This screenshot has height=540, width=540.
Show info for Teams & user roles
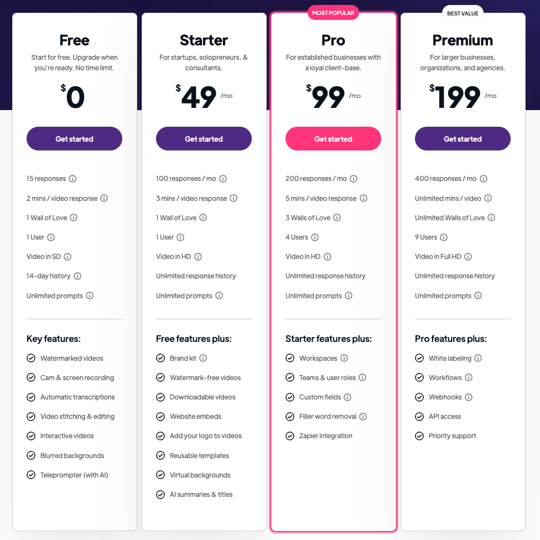click(362, 378)
